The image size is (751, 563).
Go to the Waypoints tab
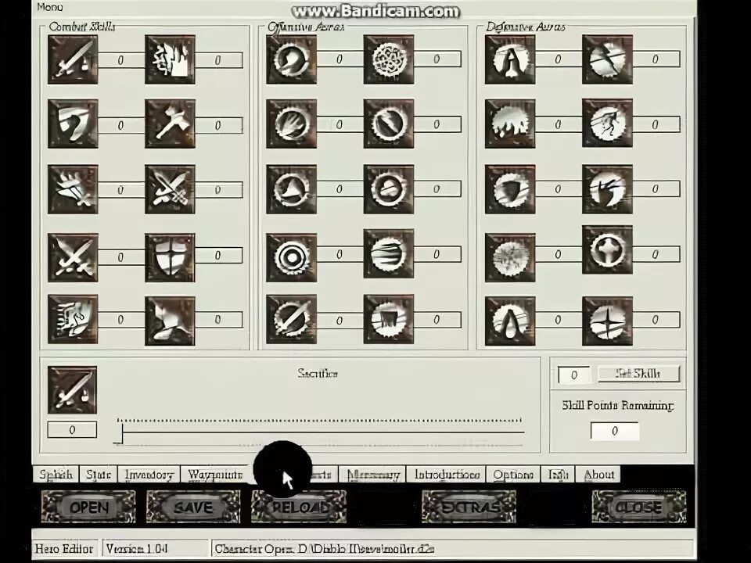(215, 475)
